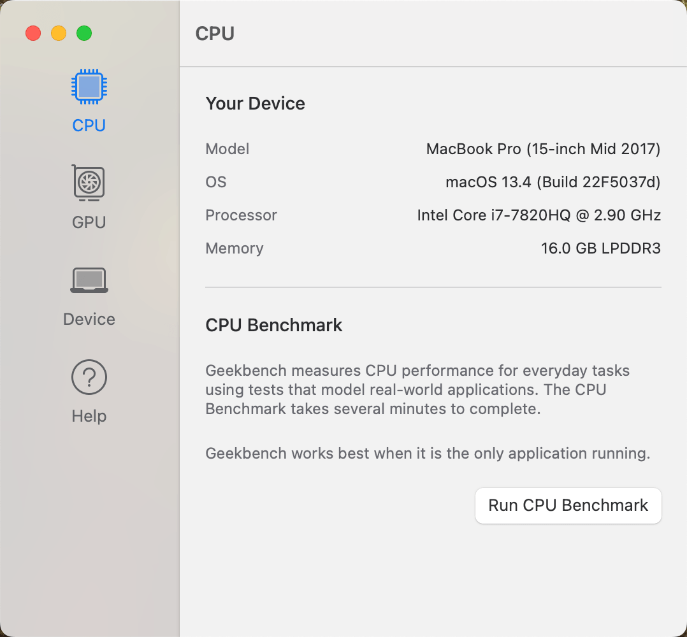This screenshot has height=637, width=687.
Task: Click the CPU title in window header
Action: click(215, 34)
